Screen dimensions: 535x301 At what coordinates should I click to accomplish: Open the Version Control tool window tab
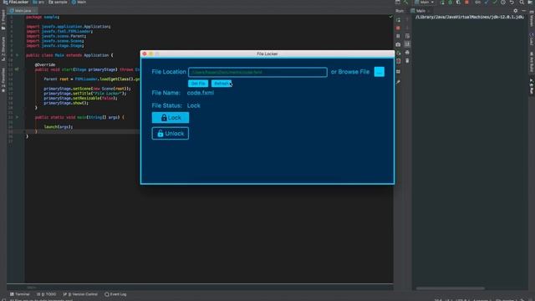click(x=80, y=294)
